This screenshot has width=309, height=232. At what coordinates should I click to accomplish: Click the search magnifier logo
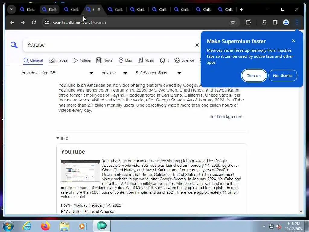tap(14, 45)
